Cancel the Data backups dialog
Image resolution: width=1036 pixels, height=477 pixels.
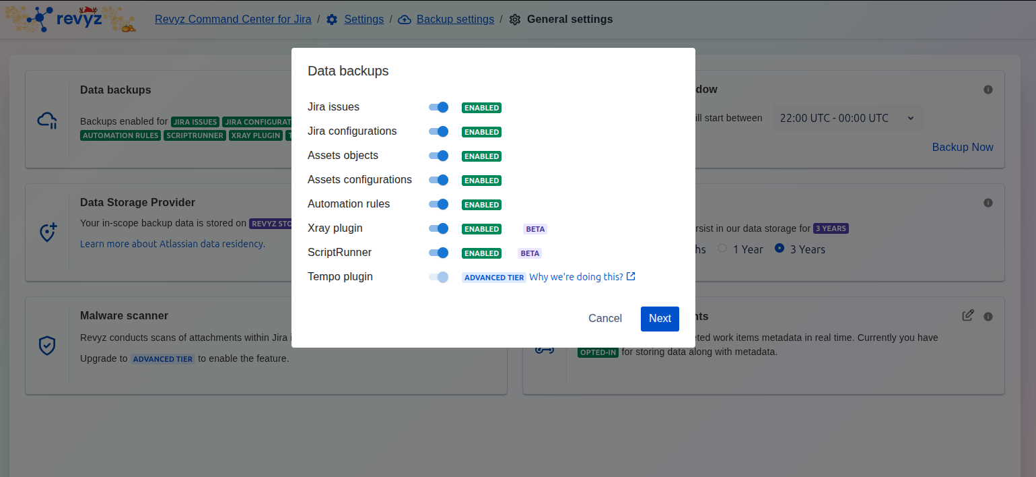click(x=605, y=319)
